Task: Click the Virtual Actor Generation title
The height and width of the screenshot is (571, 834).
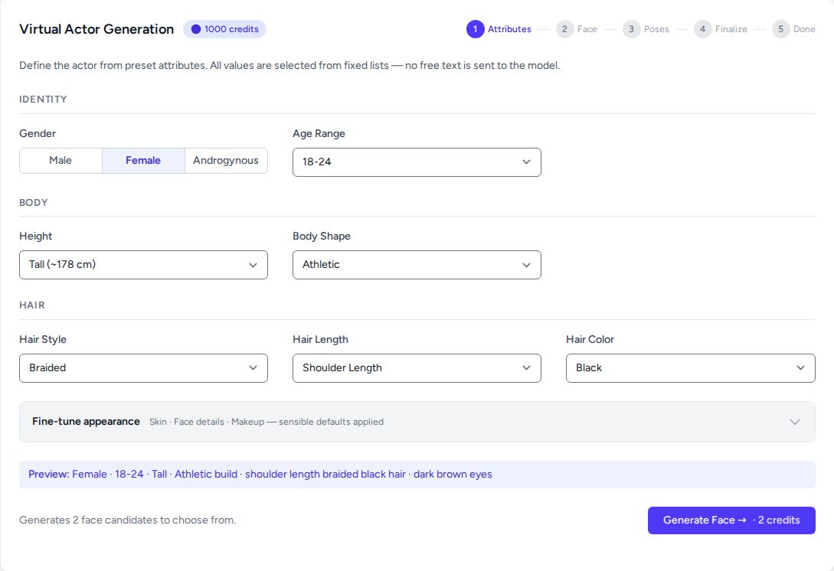Action: point(96,29)
